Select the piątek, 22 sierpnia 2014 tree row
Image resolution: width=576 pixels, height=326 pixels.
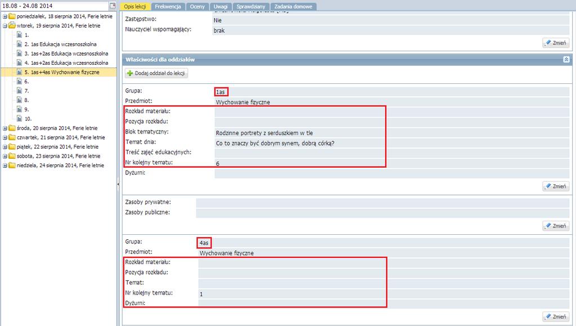coord(57,146)
